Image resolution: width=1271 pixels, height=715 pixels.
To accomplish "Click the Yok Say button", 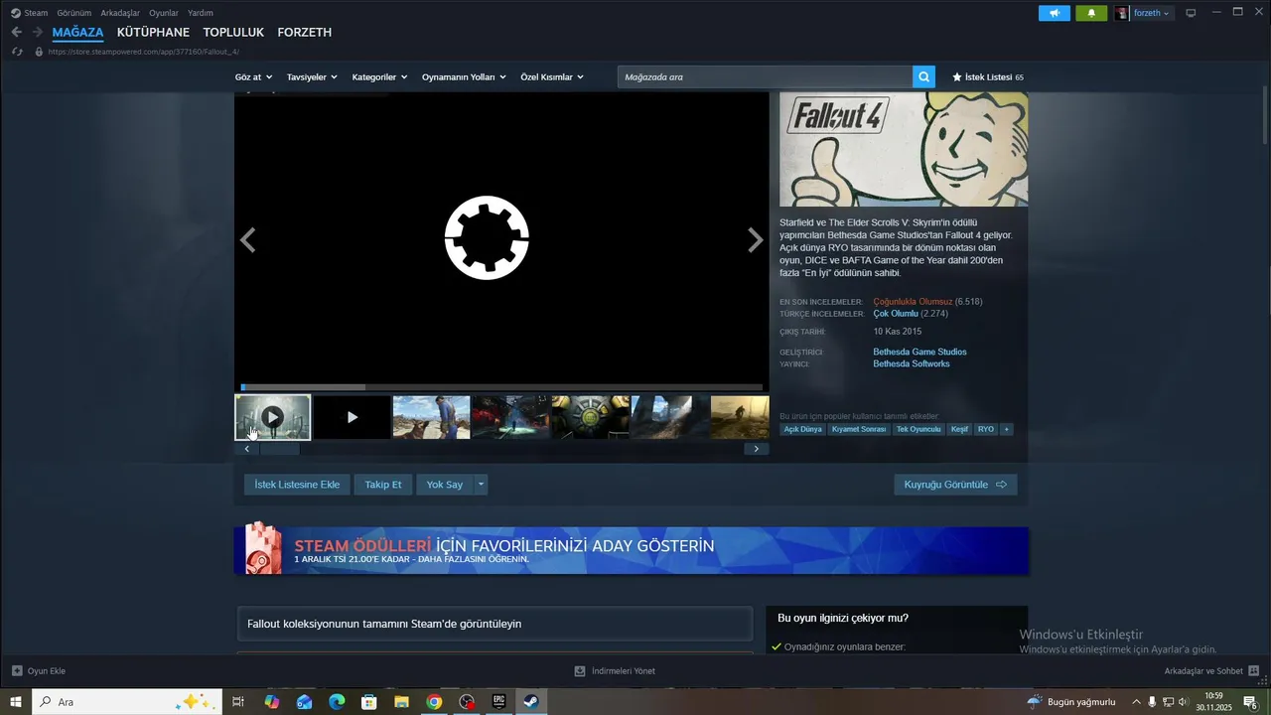I will pyautogui.click(x=445, y=485).
